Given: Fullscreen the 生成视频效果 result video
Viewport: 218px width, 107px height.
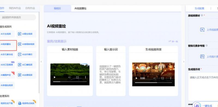Looking at the screenshot, I should pos(163,78).
